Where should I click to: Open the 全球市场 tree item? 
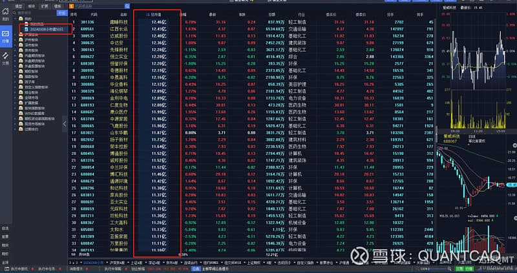(x=31, y=97)
